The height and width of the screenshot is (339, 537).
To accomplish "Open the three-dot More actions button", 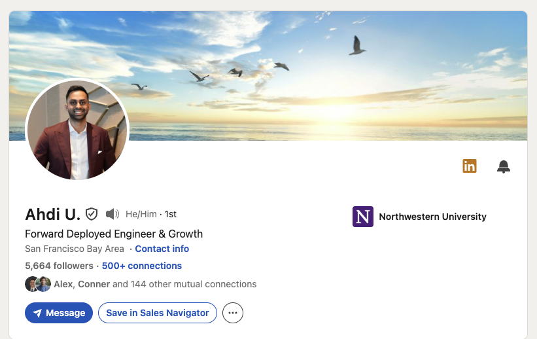I will 233,313.
